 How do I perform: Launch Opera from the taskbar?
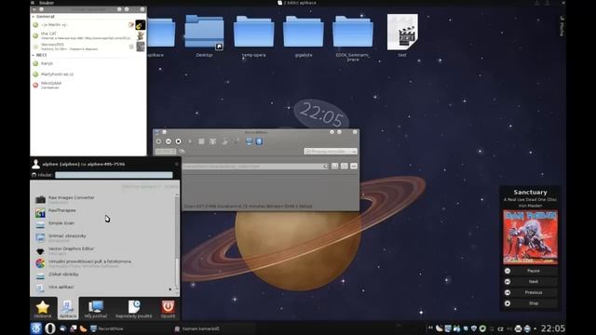coord(49,328)
